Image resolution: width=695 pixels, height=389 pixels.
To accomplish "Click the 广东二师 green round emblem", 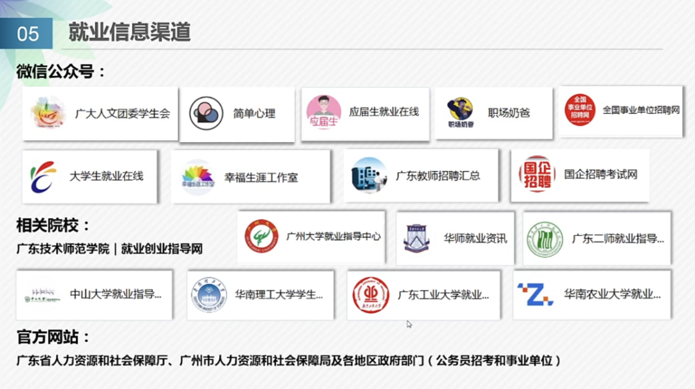I will click(544, 239).
